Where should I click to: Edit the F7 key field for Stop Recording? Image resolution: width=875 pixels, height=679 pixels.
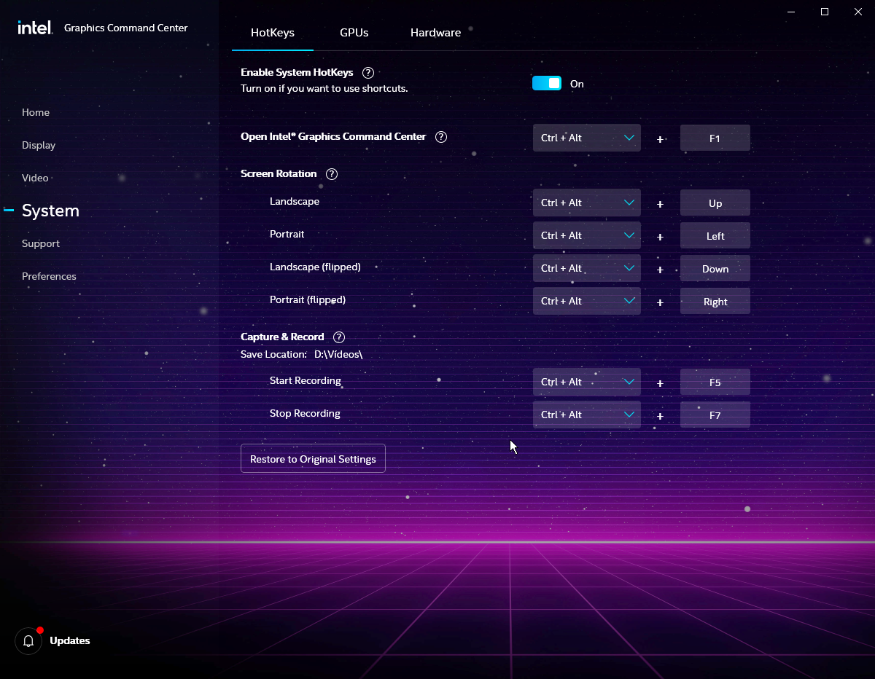pyautogui.click(x=715, y=415)
